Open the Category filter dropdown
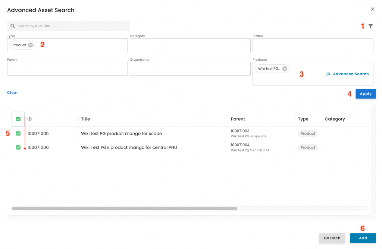This screenshot has width=382, height=249. [190, 45]
